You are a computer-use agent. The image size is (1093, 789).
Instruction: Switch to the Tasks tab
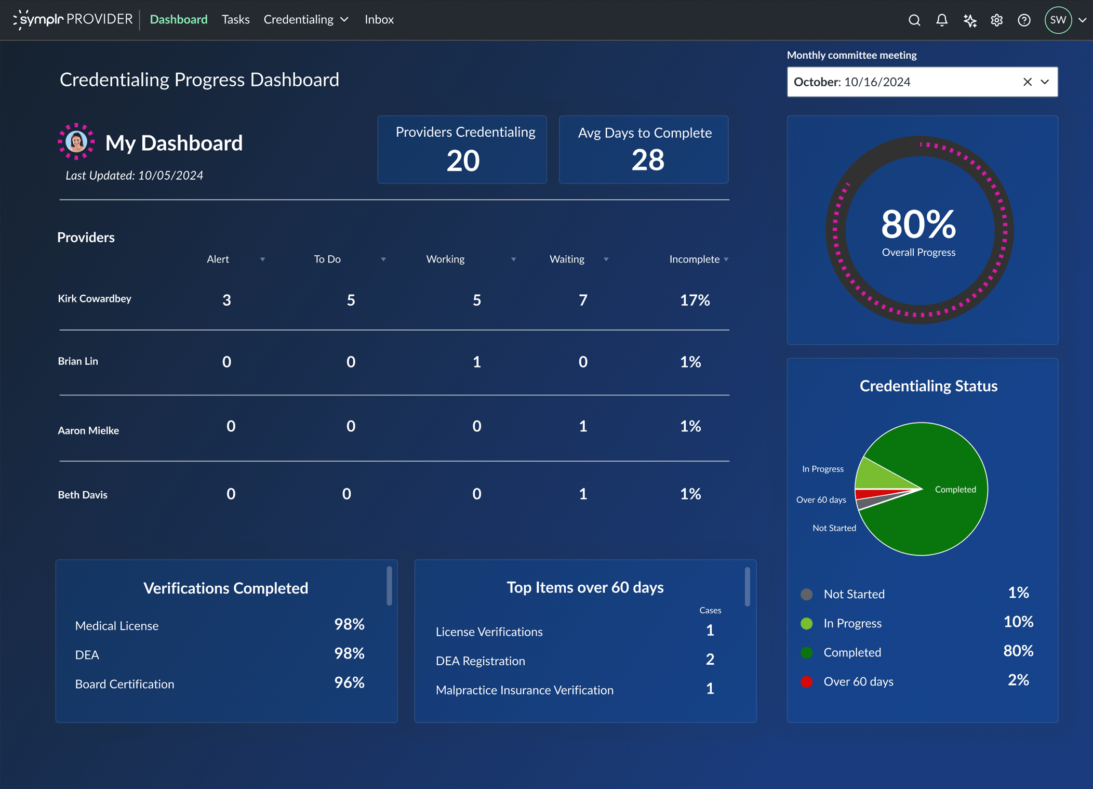pos(235,19)
